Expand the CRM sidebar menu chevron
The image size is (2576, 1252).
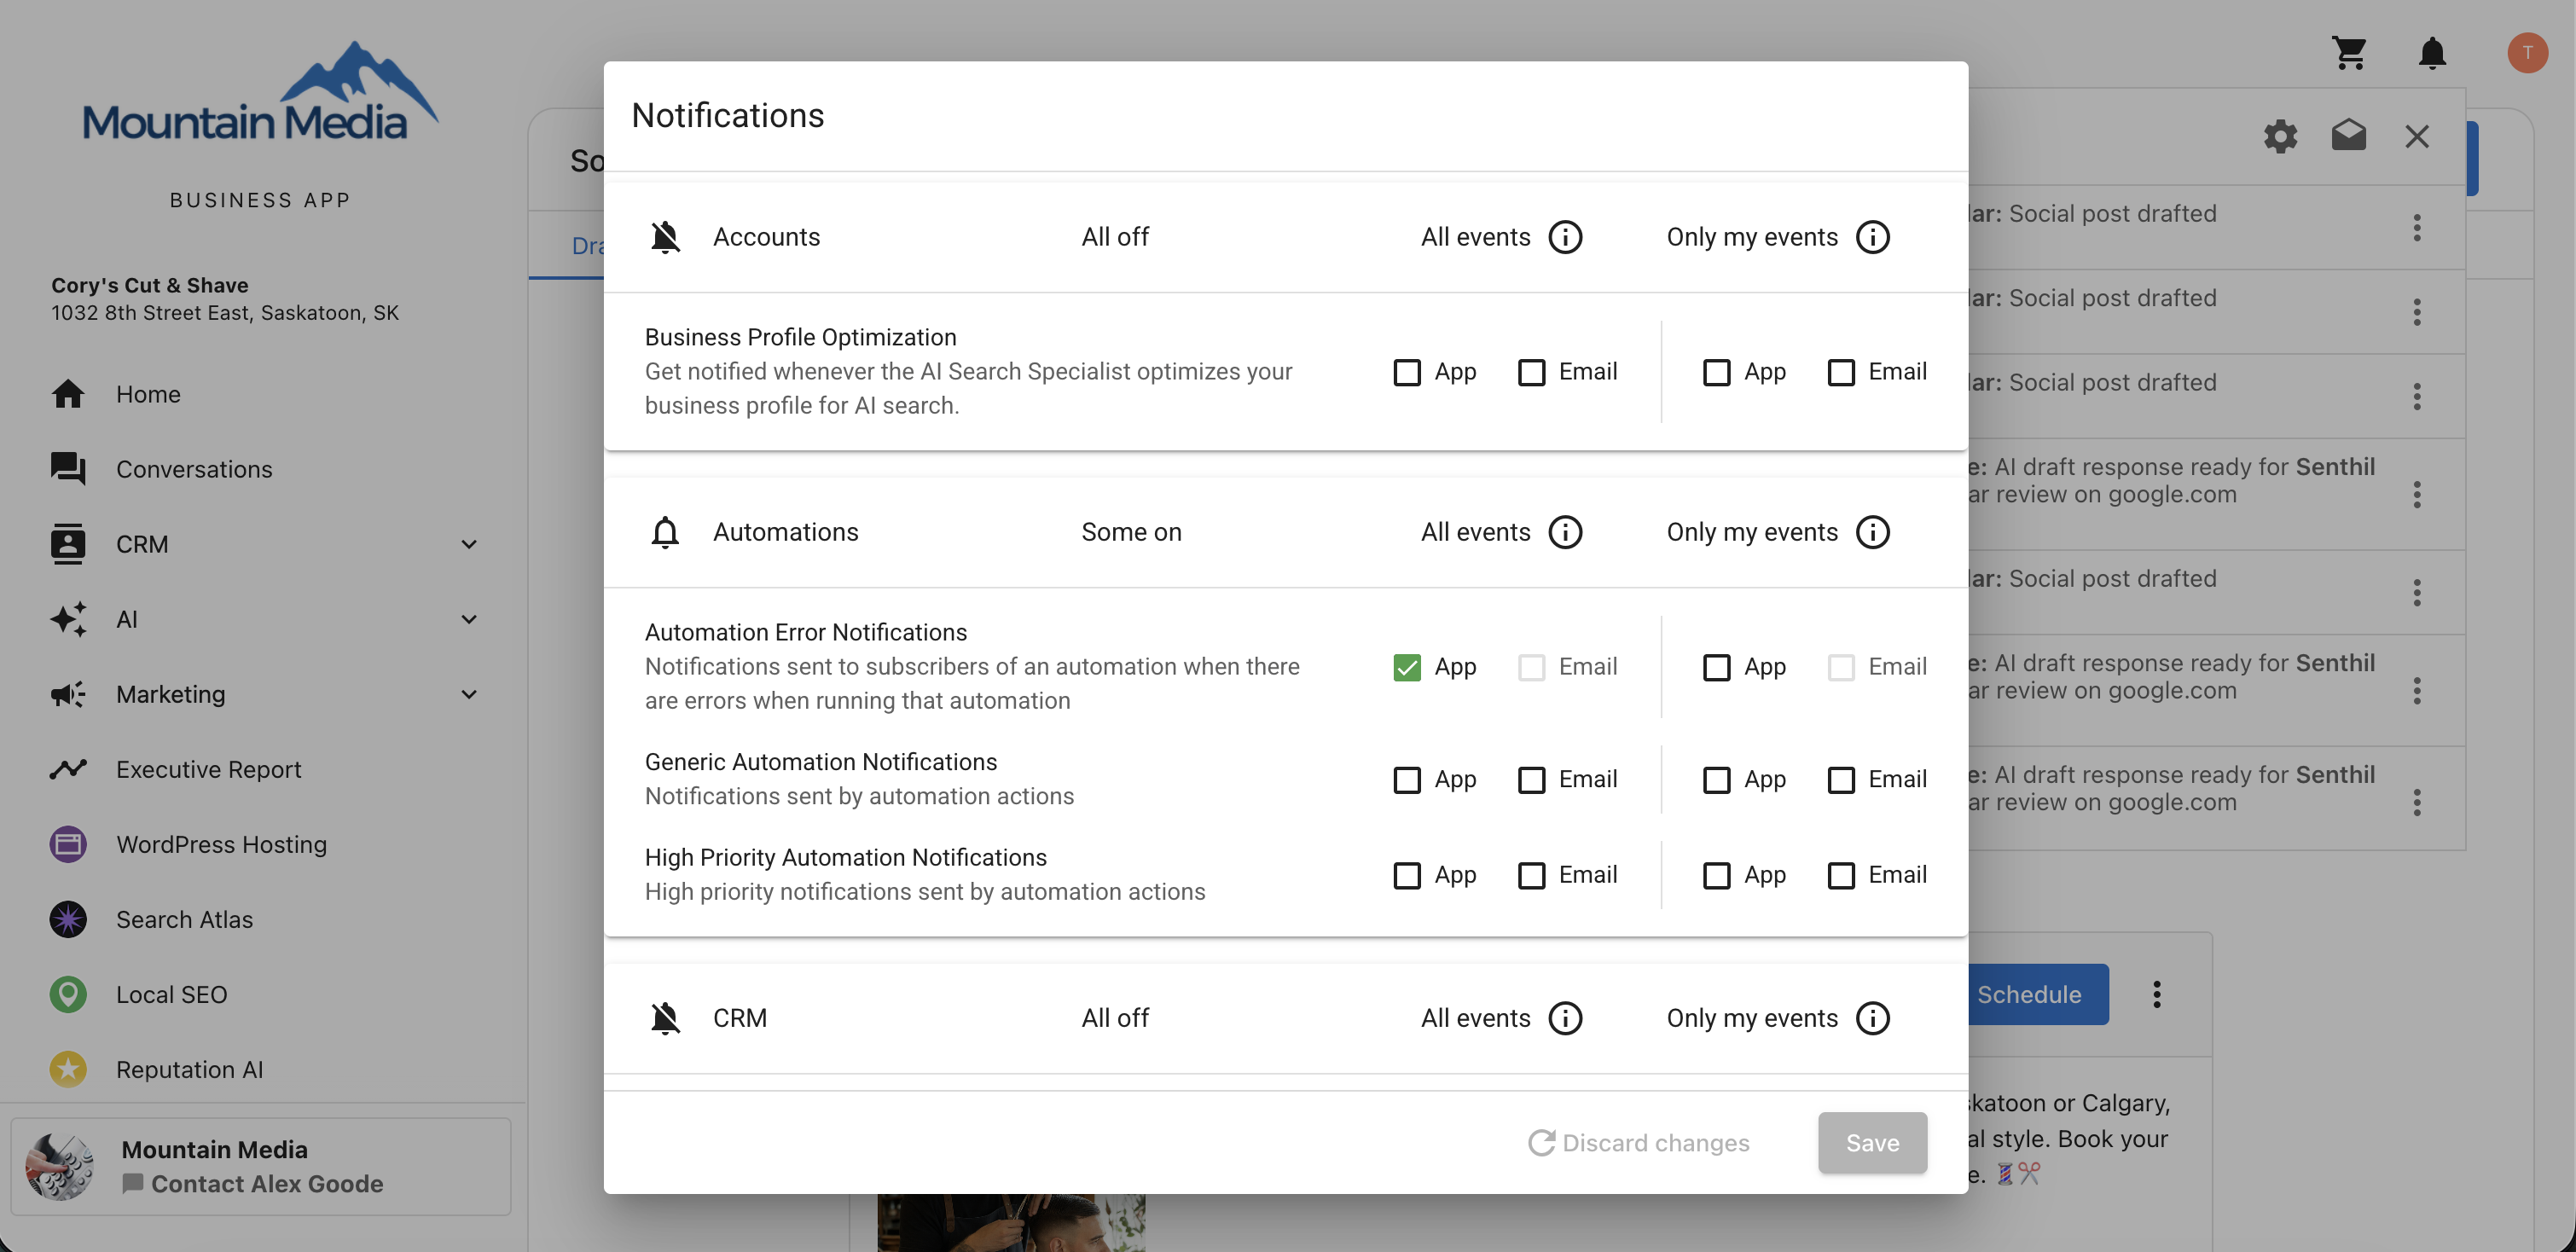tap(469, 544)
